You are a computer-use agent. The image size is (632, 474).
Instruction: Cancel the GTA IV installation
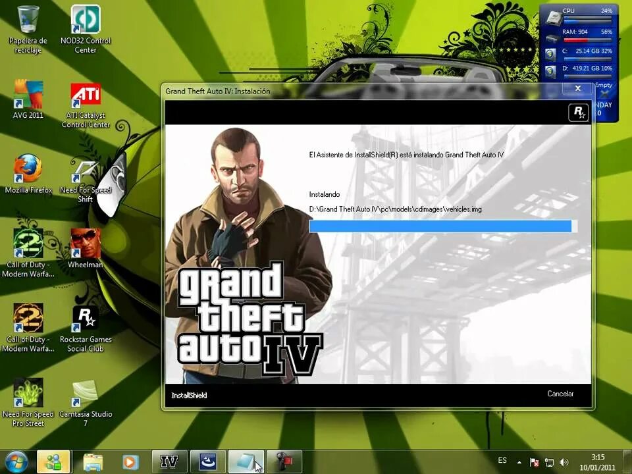point(560,394)
